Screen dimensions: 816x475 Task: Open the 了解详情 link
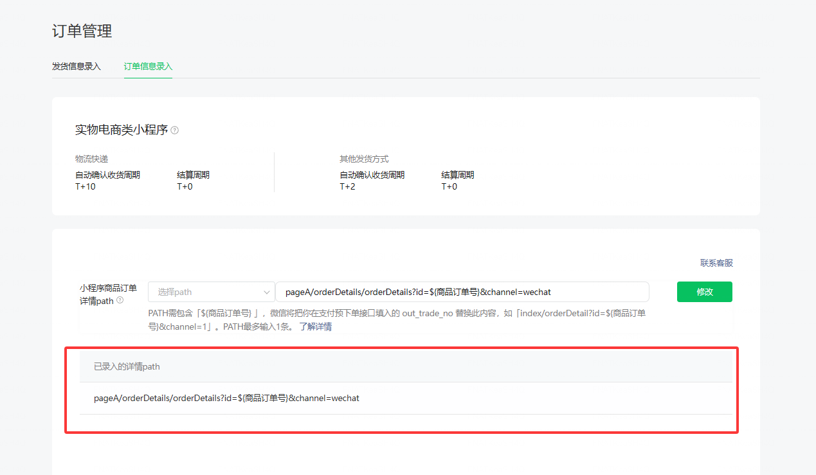click(316, 327)
